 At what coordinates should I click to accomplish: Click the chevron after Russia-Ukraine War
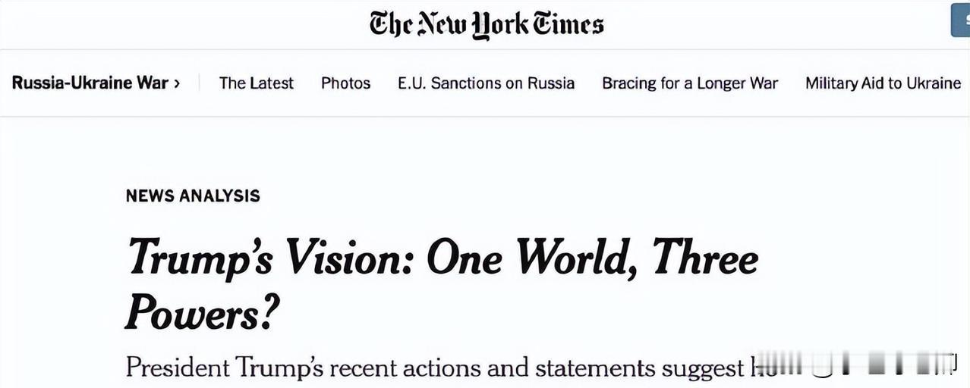click(x=177, y=83)
